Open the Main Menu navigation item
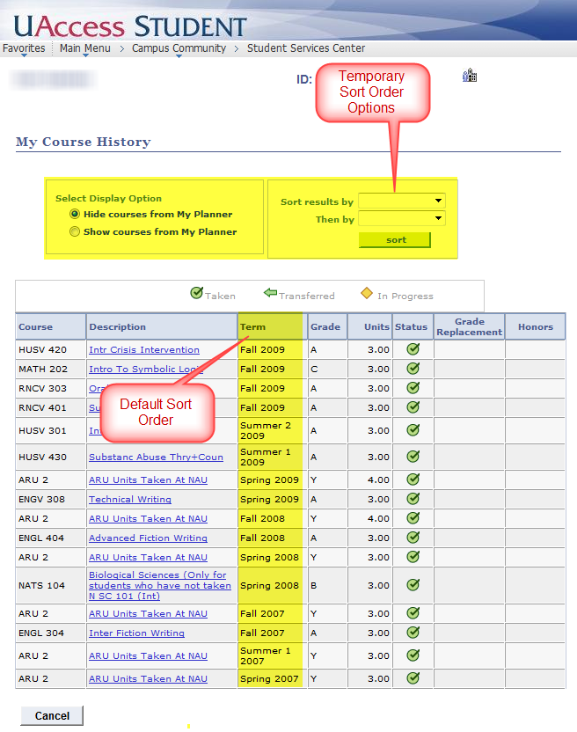Viewport: 577px width, 732px height. click(84, 48)
